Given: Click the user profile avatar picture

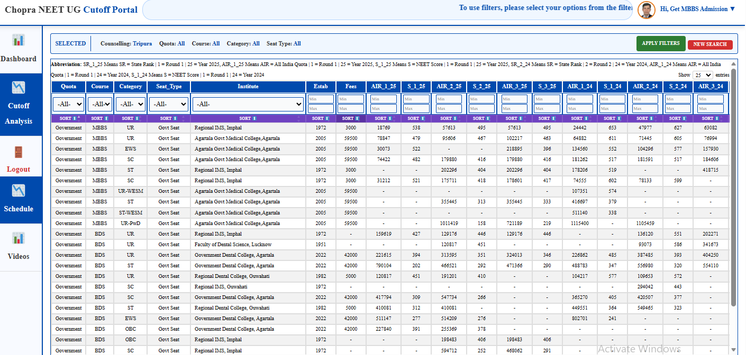Looking at the screenshot, I should [646, 10].
